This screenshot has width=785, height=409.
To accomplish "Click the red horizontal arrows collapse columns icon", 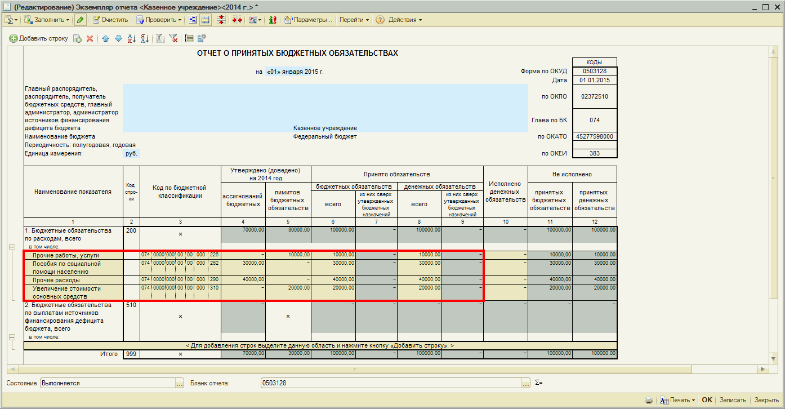I will pos(237,20).
